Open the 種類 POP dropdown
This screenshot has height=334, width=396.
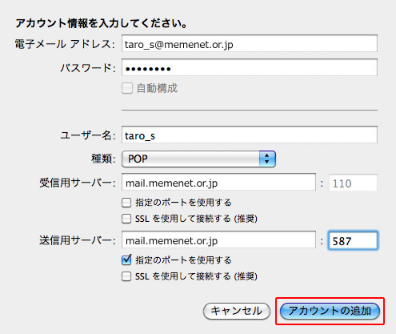(198, 159)
